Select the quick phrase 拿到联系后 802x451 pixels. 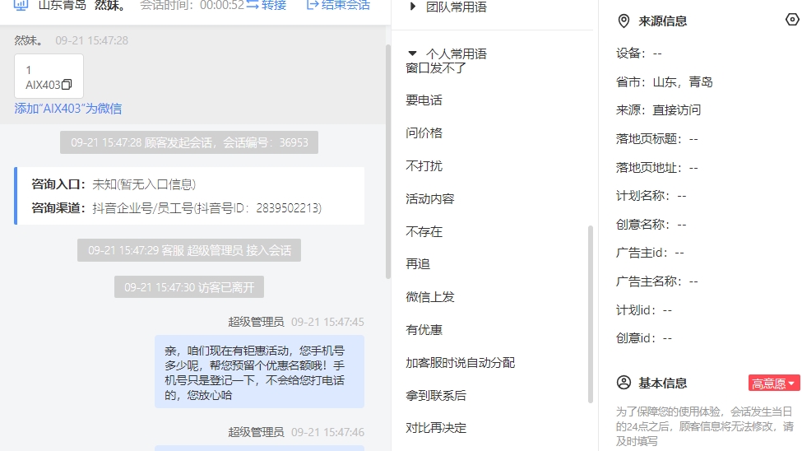pyautogui.click(x=436, y=395)
